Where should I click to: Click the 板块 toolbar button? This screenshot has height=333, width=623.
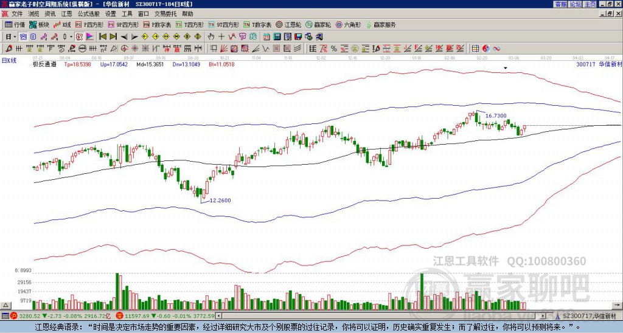39,24
